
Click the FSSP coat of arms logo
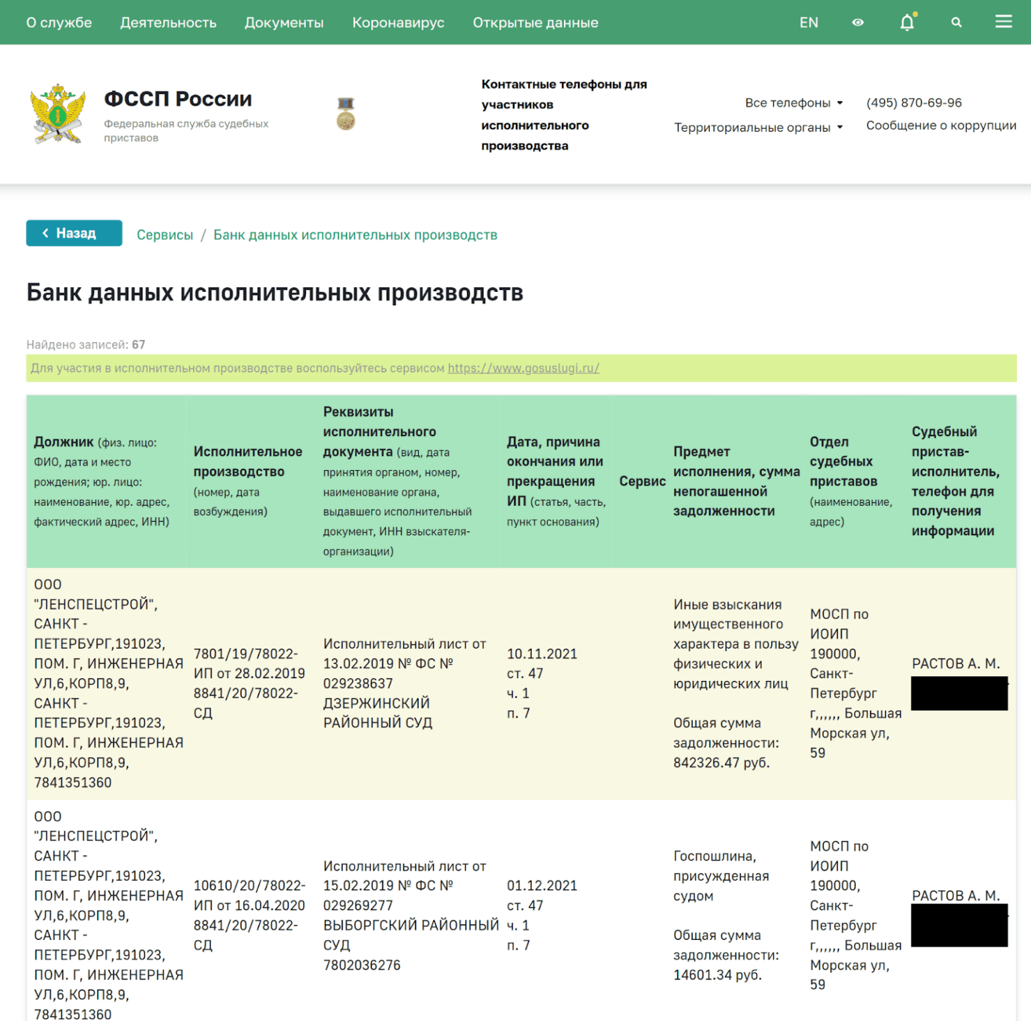pos(58,114)
